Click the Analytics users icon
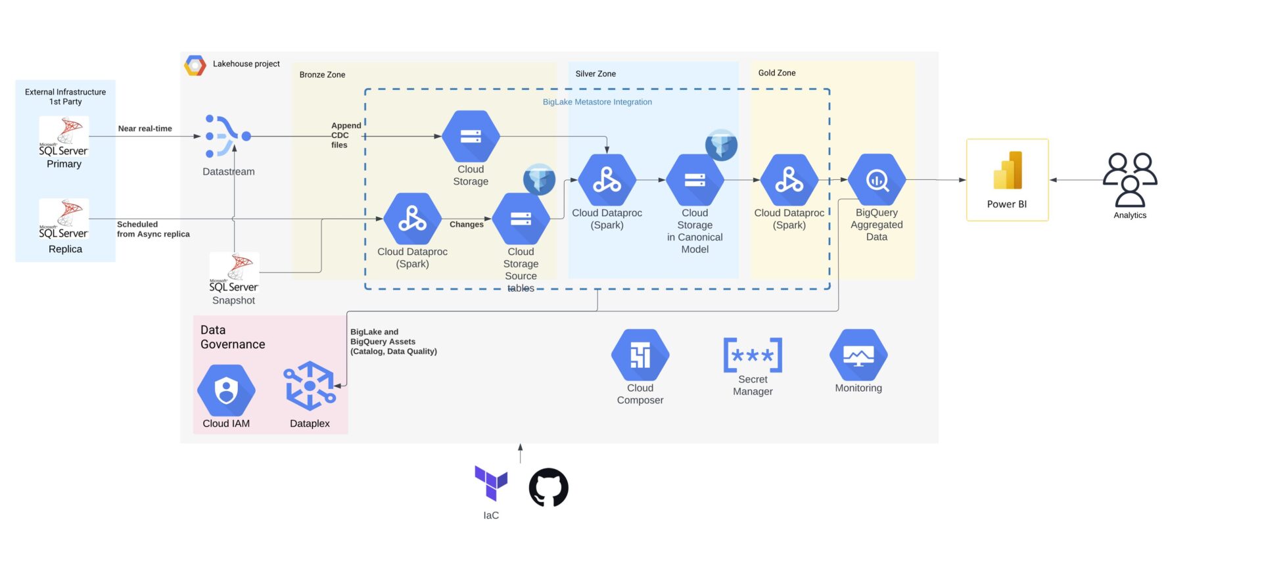 pyautogui.click(x=1129, y=179)
